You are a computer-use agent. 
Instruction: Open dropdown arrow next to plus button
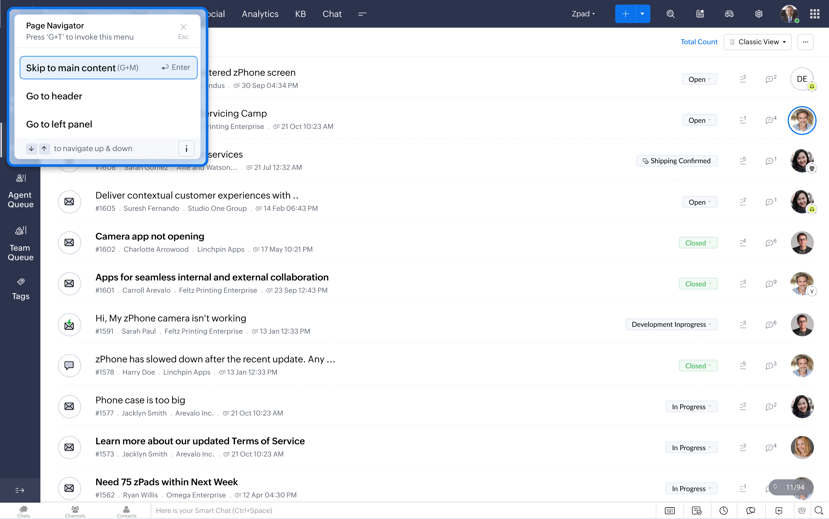point(642,14)
